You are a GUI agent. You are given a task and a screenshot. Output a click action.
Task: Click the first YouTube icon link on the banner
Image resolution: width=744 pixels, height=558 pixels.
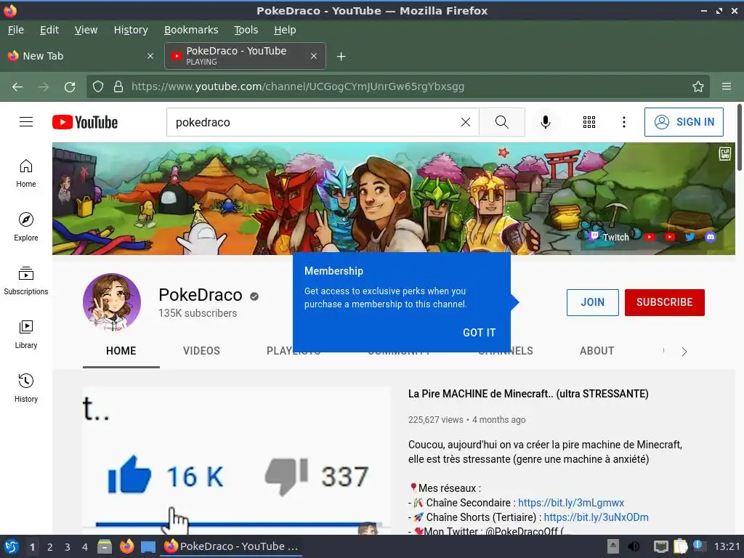coord(650,237)
